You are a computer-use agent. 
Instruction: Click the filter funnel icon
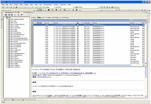click(x=22, y=15)
